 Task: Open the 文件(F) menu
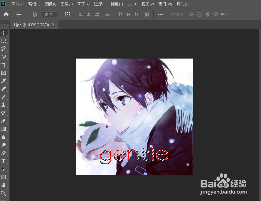tap(17, 4)
